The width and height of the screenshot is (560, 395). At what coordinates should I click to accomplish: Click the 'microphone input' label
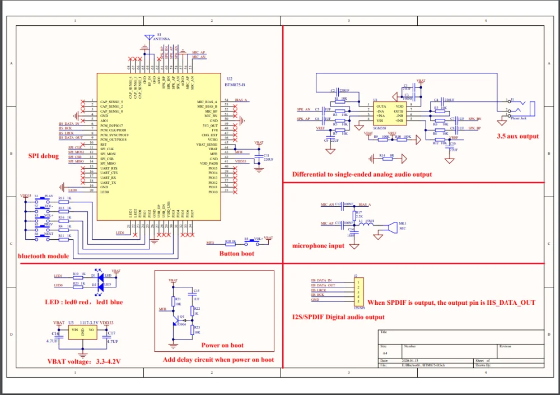tap(318, 245)
